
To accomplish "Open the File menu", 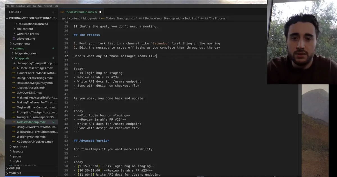I will point(7,6).
